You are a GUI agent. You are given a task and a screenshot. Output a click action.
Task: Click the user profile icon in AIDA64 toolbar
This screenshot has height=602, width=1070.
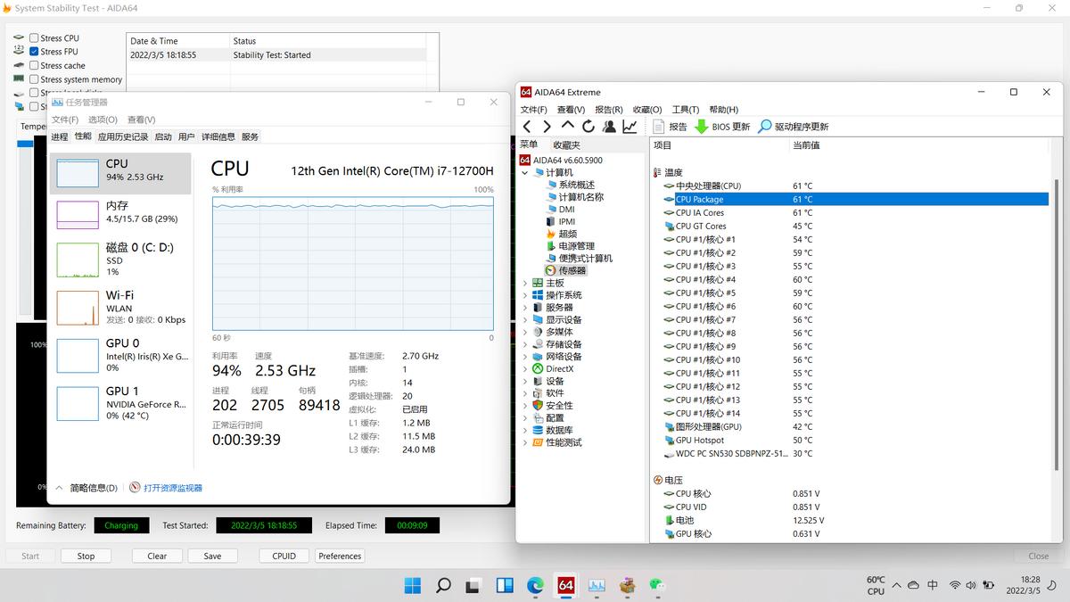coord(609,127)
